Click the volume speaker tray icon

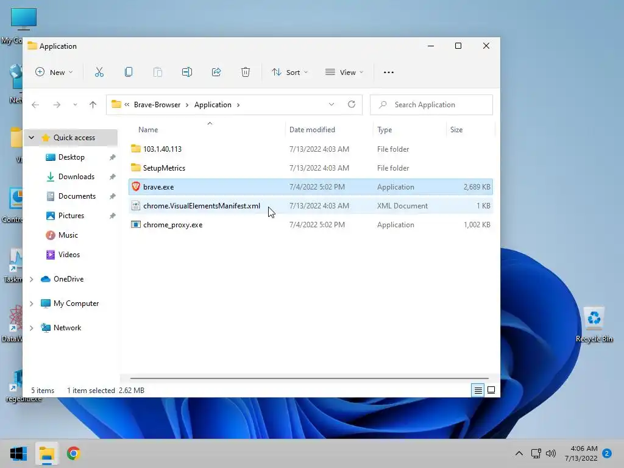[551, 453]
